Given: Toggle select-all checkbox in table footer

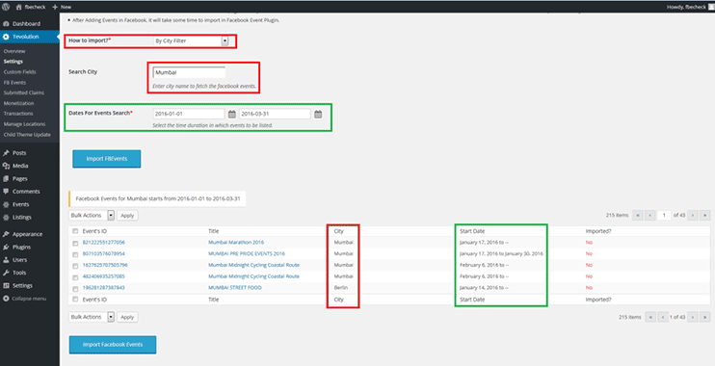Looking at the screenshot, I should [75, 300].
